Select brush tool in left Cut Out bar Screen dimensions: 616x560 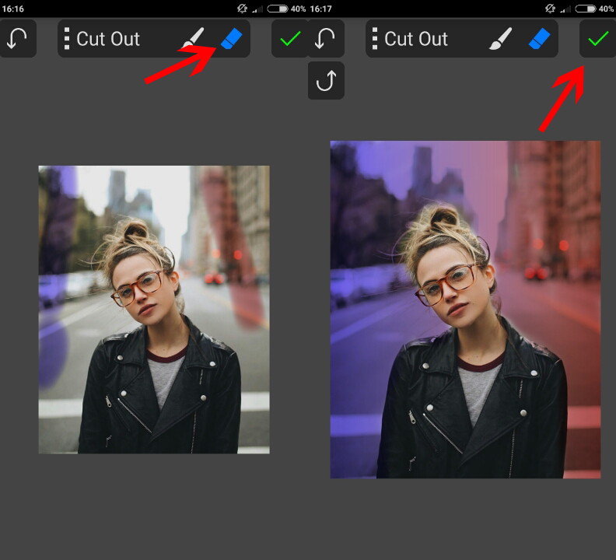(x=193, y=39)
